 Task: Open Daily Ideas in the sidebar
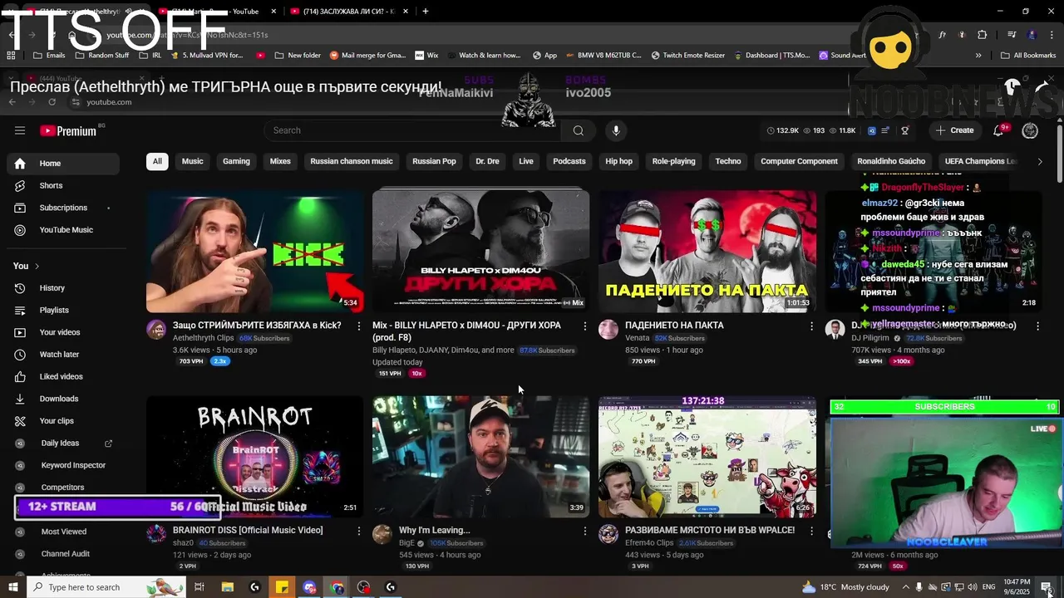(62, 444)
